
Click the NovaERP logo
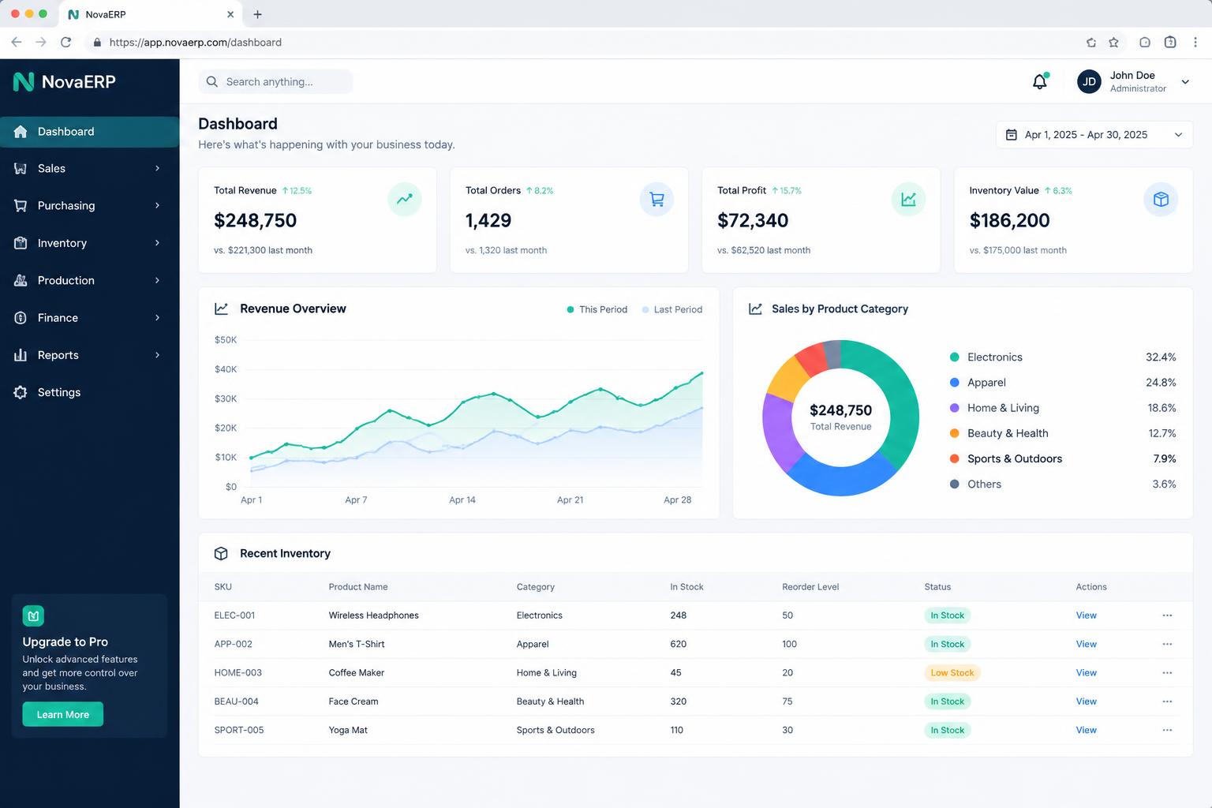click(x=65, y=81)
